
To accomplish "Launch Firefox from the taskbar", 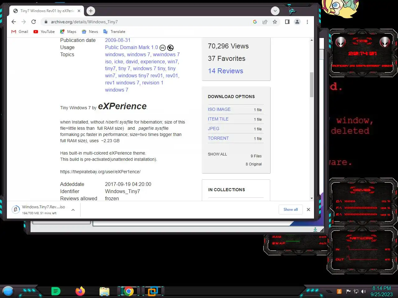I will [80, 291].
